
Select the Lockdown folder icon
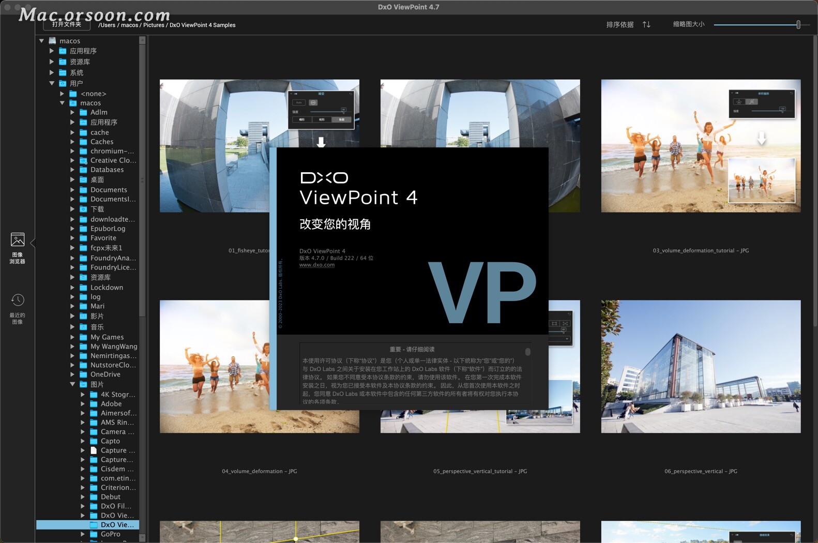click(x=83, y=288)
